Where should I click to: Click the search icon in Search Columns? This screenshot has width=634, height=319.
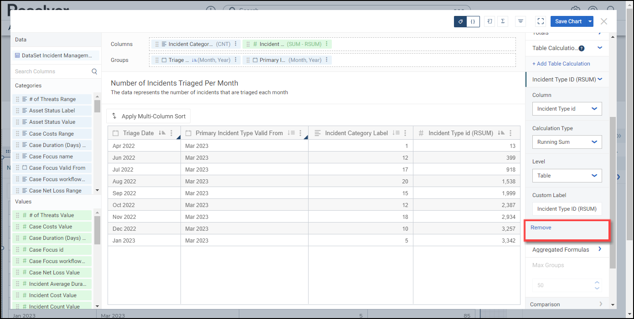(x=94, y=71)
